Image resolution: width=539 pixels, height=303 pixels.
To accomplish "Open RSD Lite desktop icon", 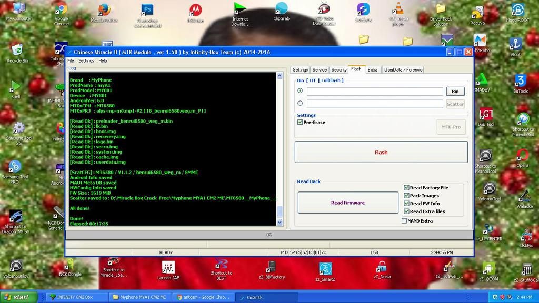I will [x=196, y=13].
